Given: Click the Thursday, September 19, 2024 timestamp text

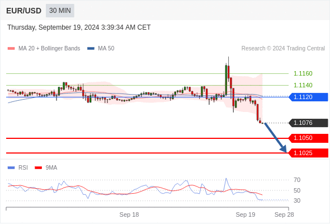Looking at the screenshot, I should pos(79,27).
